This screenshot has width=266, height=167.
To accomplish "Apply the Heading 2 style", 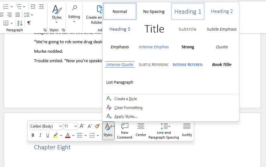I will coord(222,11).
